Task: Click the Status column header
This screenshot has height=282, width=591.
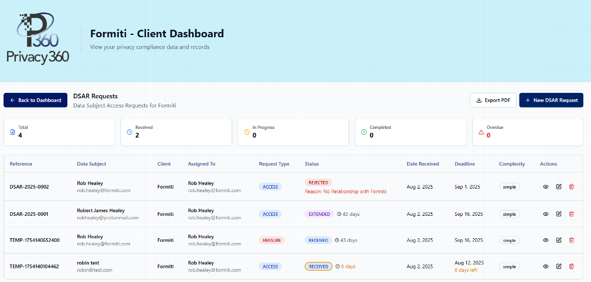Action: point(311,164)
